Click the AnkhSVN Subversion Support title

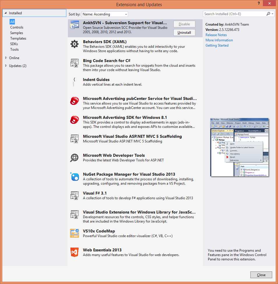tap(125, 23)
